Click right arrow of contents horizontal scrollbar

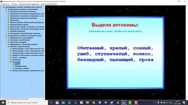(x=43, y=99)
